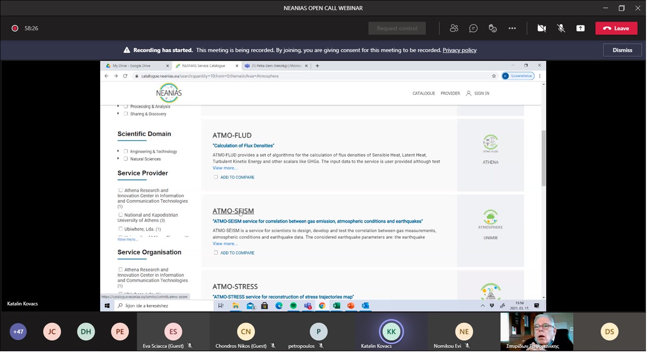Open Outlook in shared taskbar
Image resolution: width=648 pixels, height=364 pixels.
pos(366,306)
